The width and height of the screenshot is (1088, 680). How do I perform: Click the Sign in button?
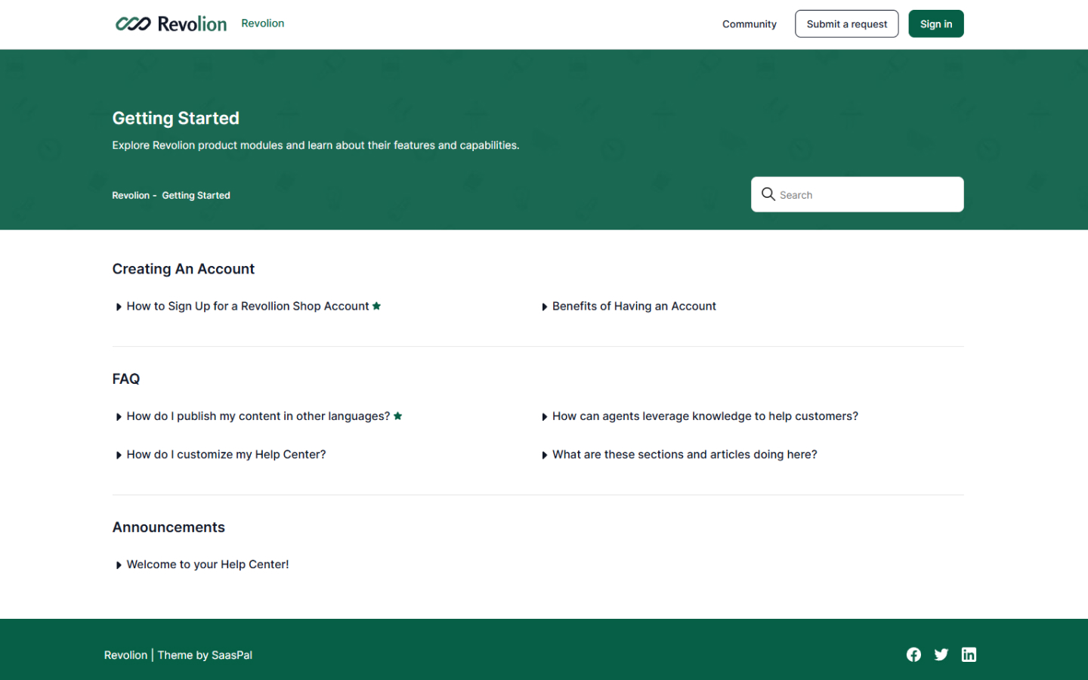tap(935, 24)
